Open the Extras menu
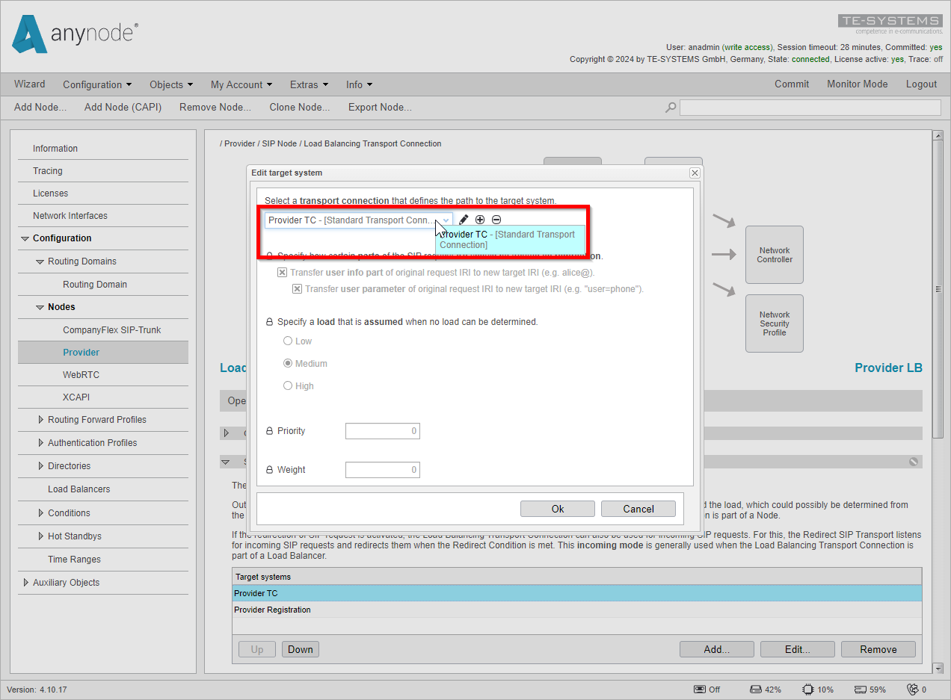 tap(308, 84)
